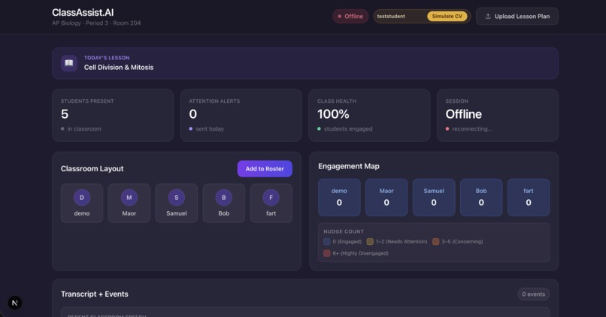
Task: Select the fart tile in Engagement Map
Action: [x=529, y=198]
